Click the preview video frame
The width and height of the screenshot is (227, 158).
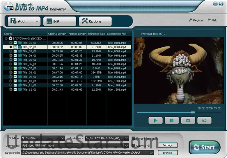tap(179, 71)
